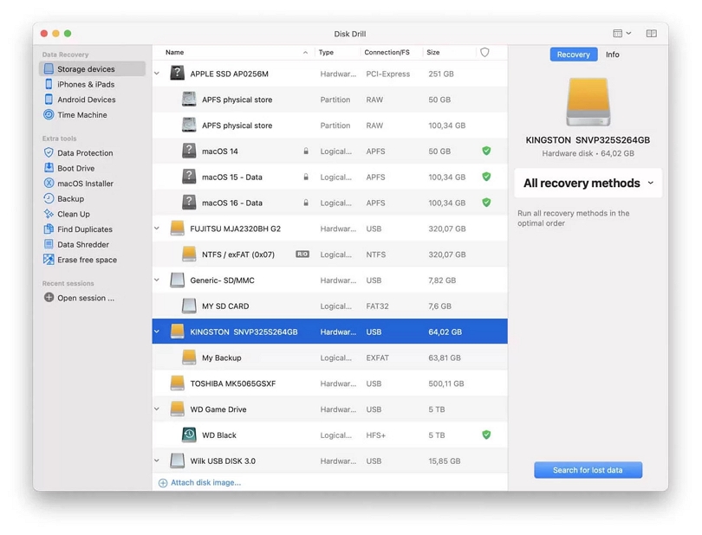The height and width of the screenshot is (535, 702).
Task: Sort by the Name column header
Action: [174, 52]
